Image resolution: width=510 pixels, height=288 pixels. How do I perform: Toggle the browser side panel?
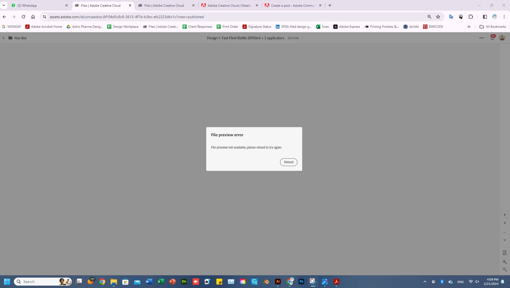[x=485, y=17]
